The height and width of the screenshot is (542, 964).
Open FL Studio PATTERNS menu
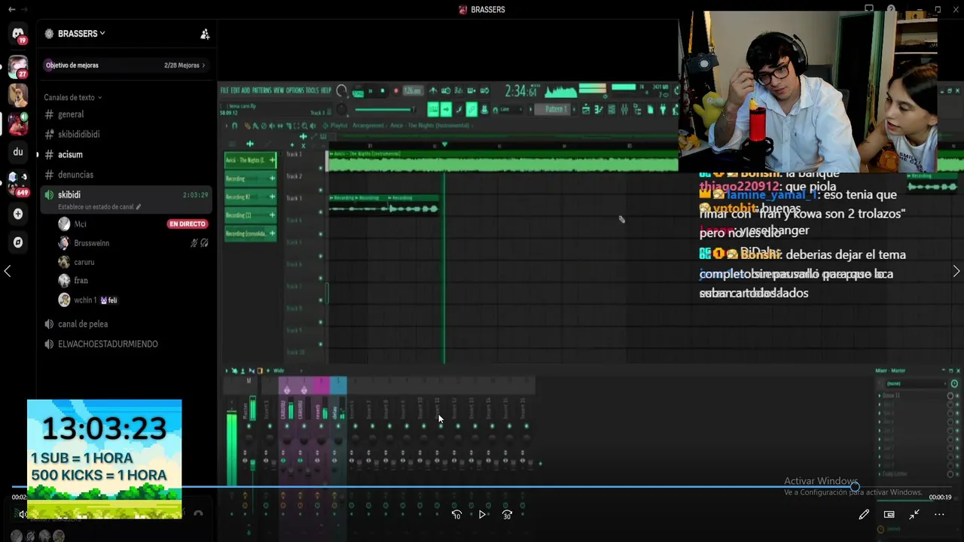click(262, 90)
